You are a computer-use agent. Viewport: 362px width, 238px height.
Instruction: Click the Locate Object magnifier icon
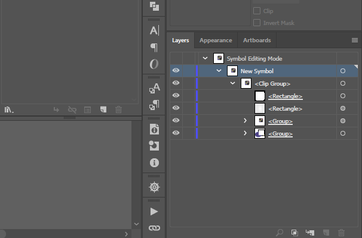click(x=280, y=233)
